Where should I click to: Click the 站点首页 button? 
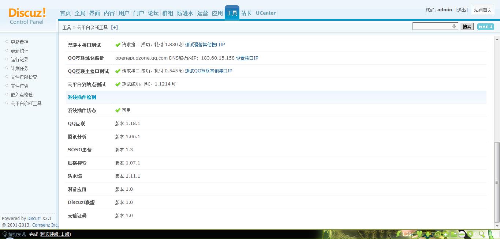click(483, 10)
